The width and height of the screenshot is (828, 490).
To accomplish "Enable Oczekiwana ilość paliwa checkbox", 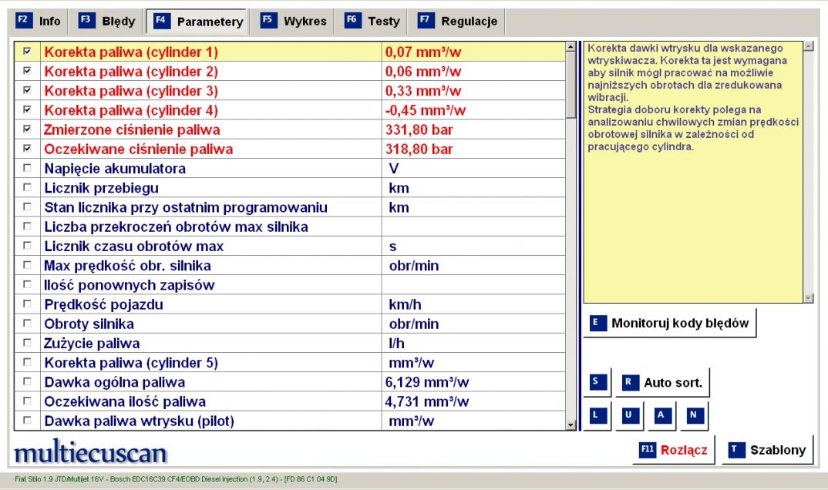I will (x=27, y=401).
